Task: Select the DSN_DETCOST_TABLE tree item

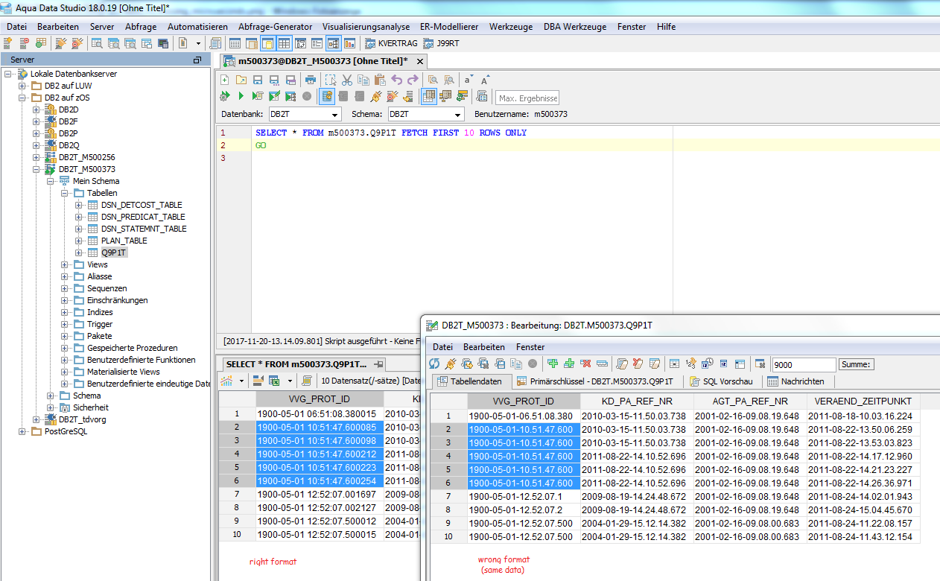Action: coord(142,205)
